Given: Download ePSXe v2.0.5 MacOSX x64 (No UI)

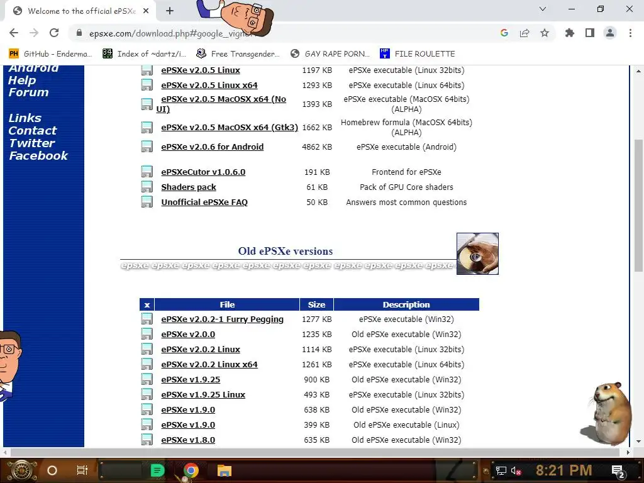Looking at the screenshot, I should [x=221, y=104].
